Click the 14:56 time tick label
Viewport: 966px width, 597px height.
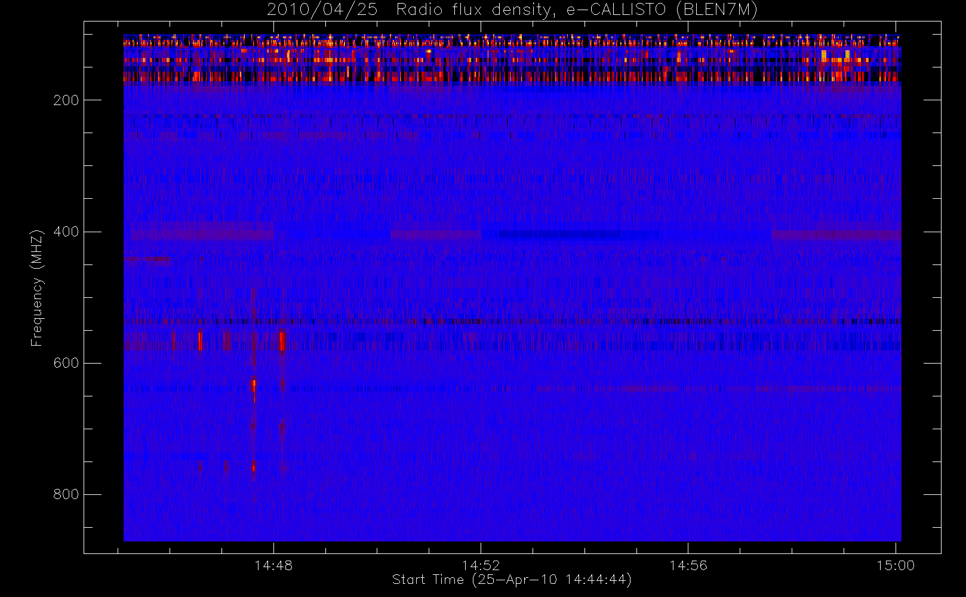(x=688, y=565)
